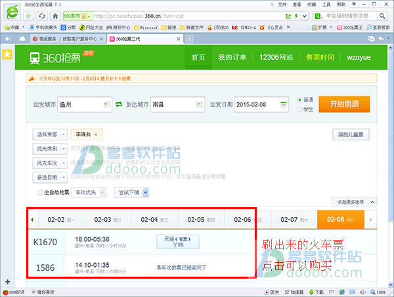The image size is (394, 297).
Task: Click the browser refresh icon
Action: click(42, 16)
